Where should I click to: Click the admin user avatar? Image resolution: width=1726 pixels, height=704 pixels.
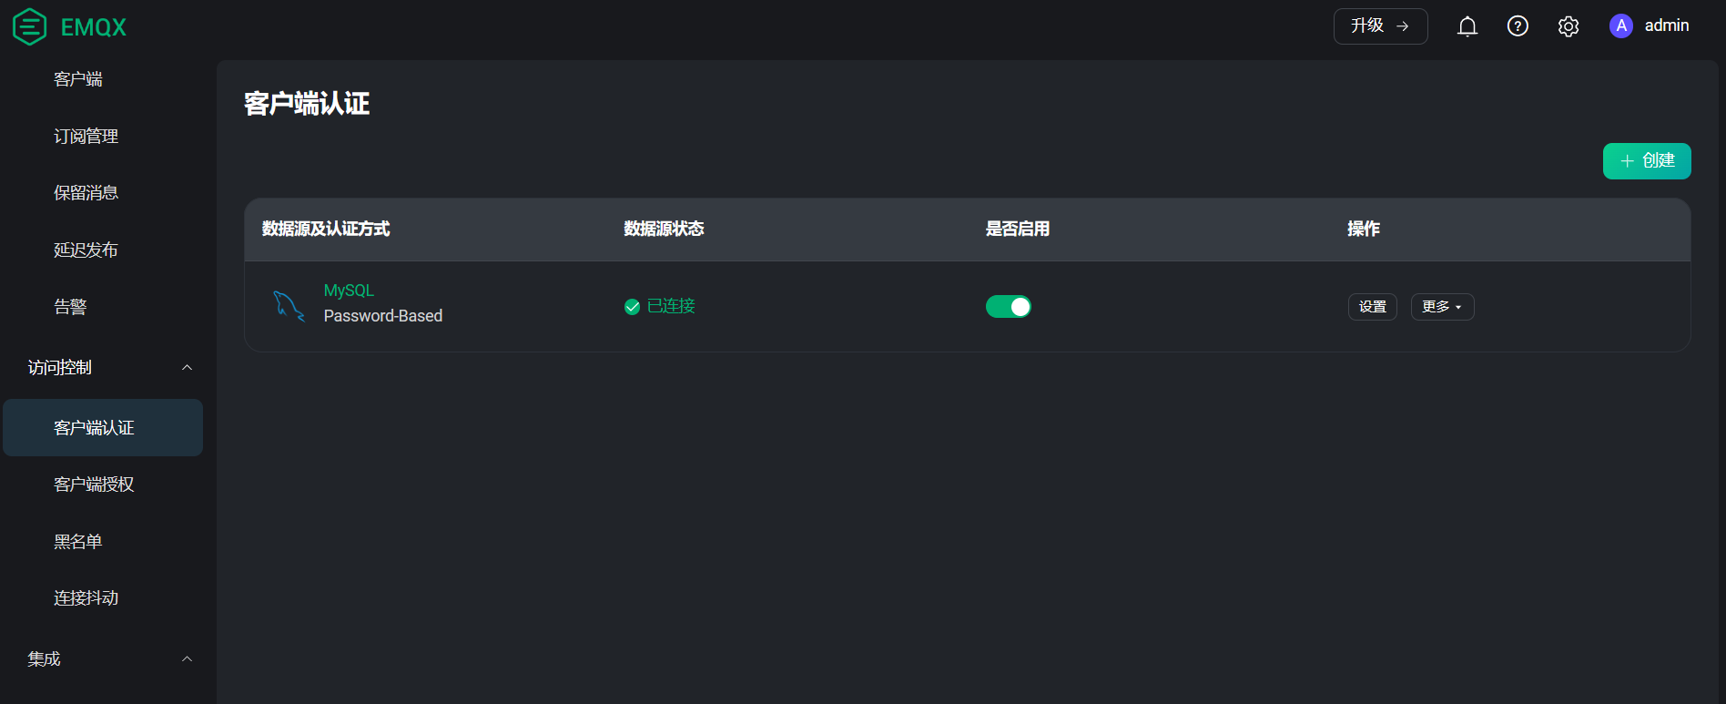[1620, 26]
